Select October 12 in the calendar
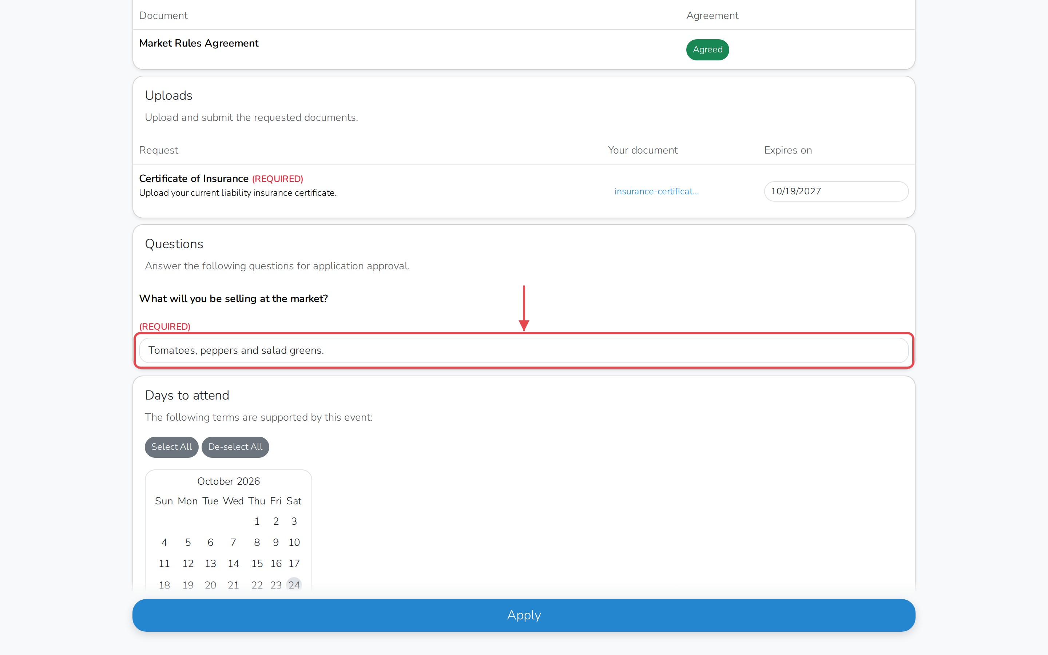The image size is (1048, 655). (x=188, y=564)
